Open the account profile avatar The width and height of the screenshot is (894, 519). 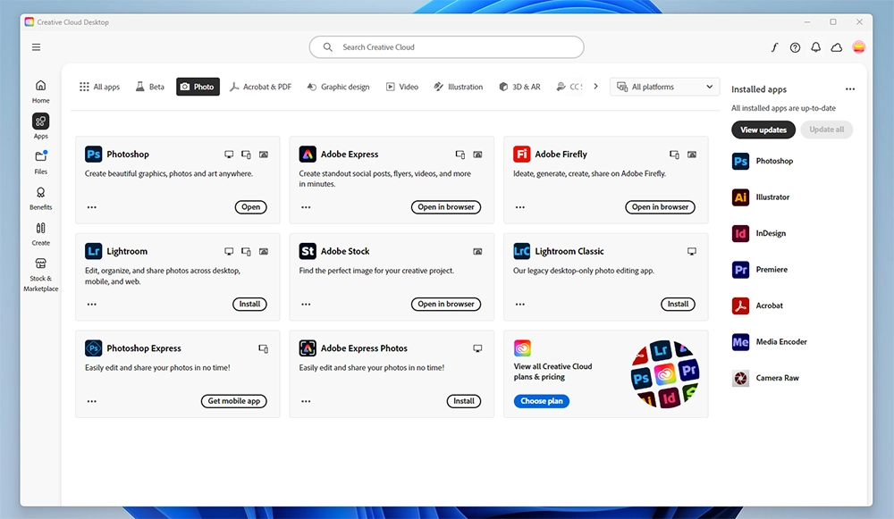(858, 47)
